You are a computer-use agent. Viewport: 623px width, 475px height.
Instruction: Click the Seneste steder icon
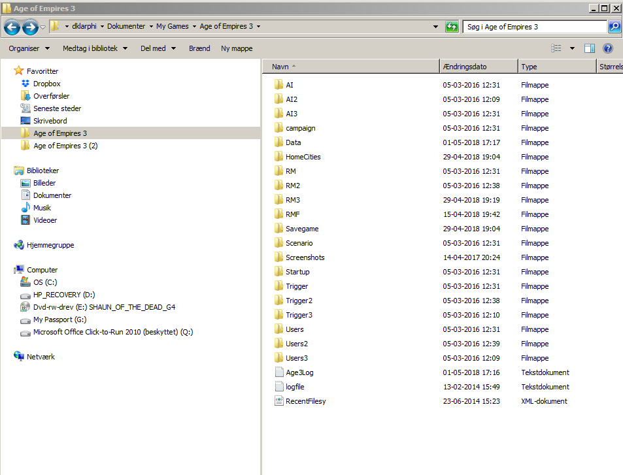click(x=25, y=108)
